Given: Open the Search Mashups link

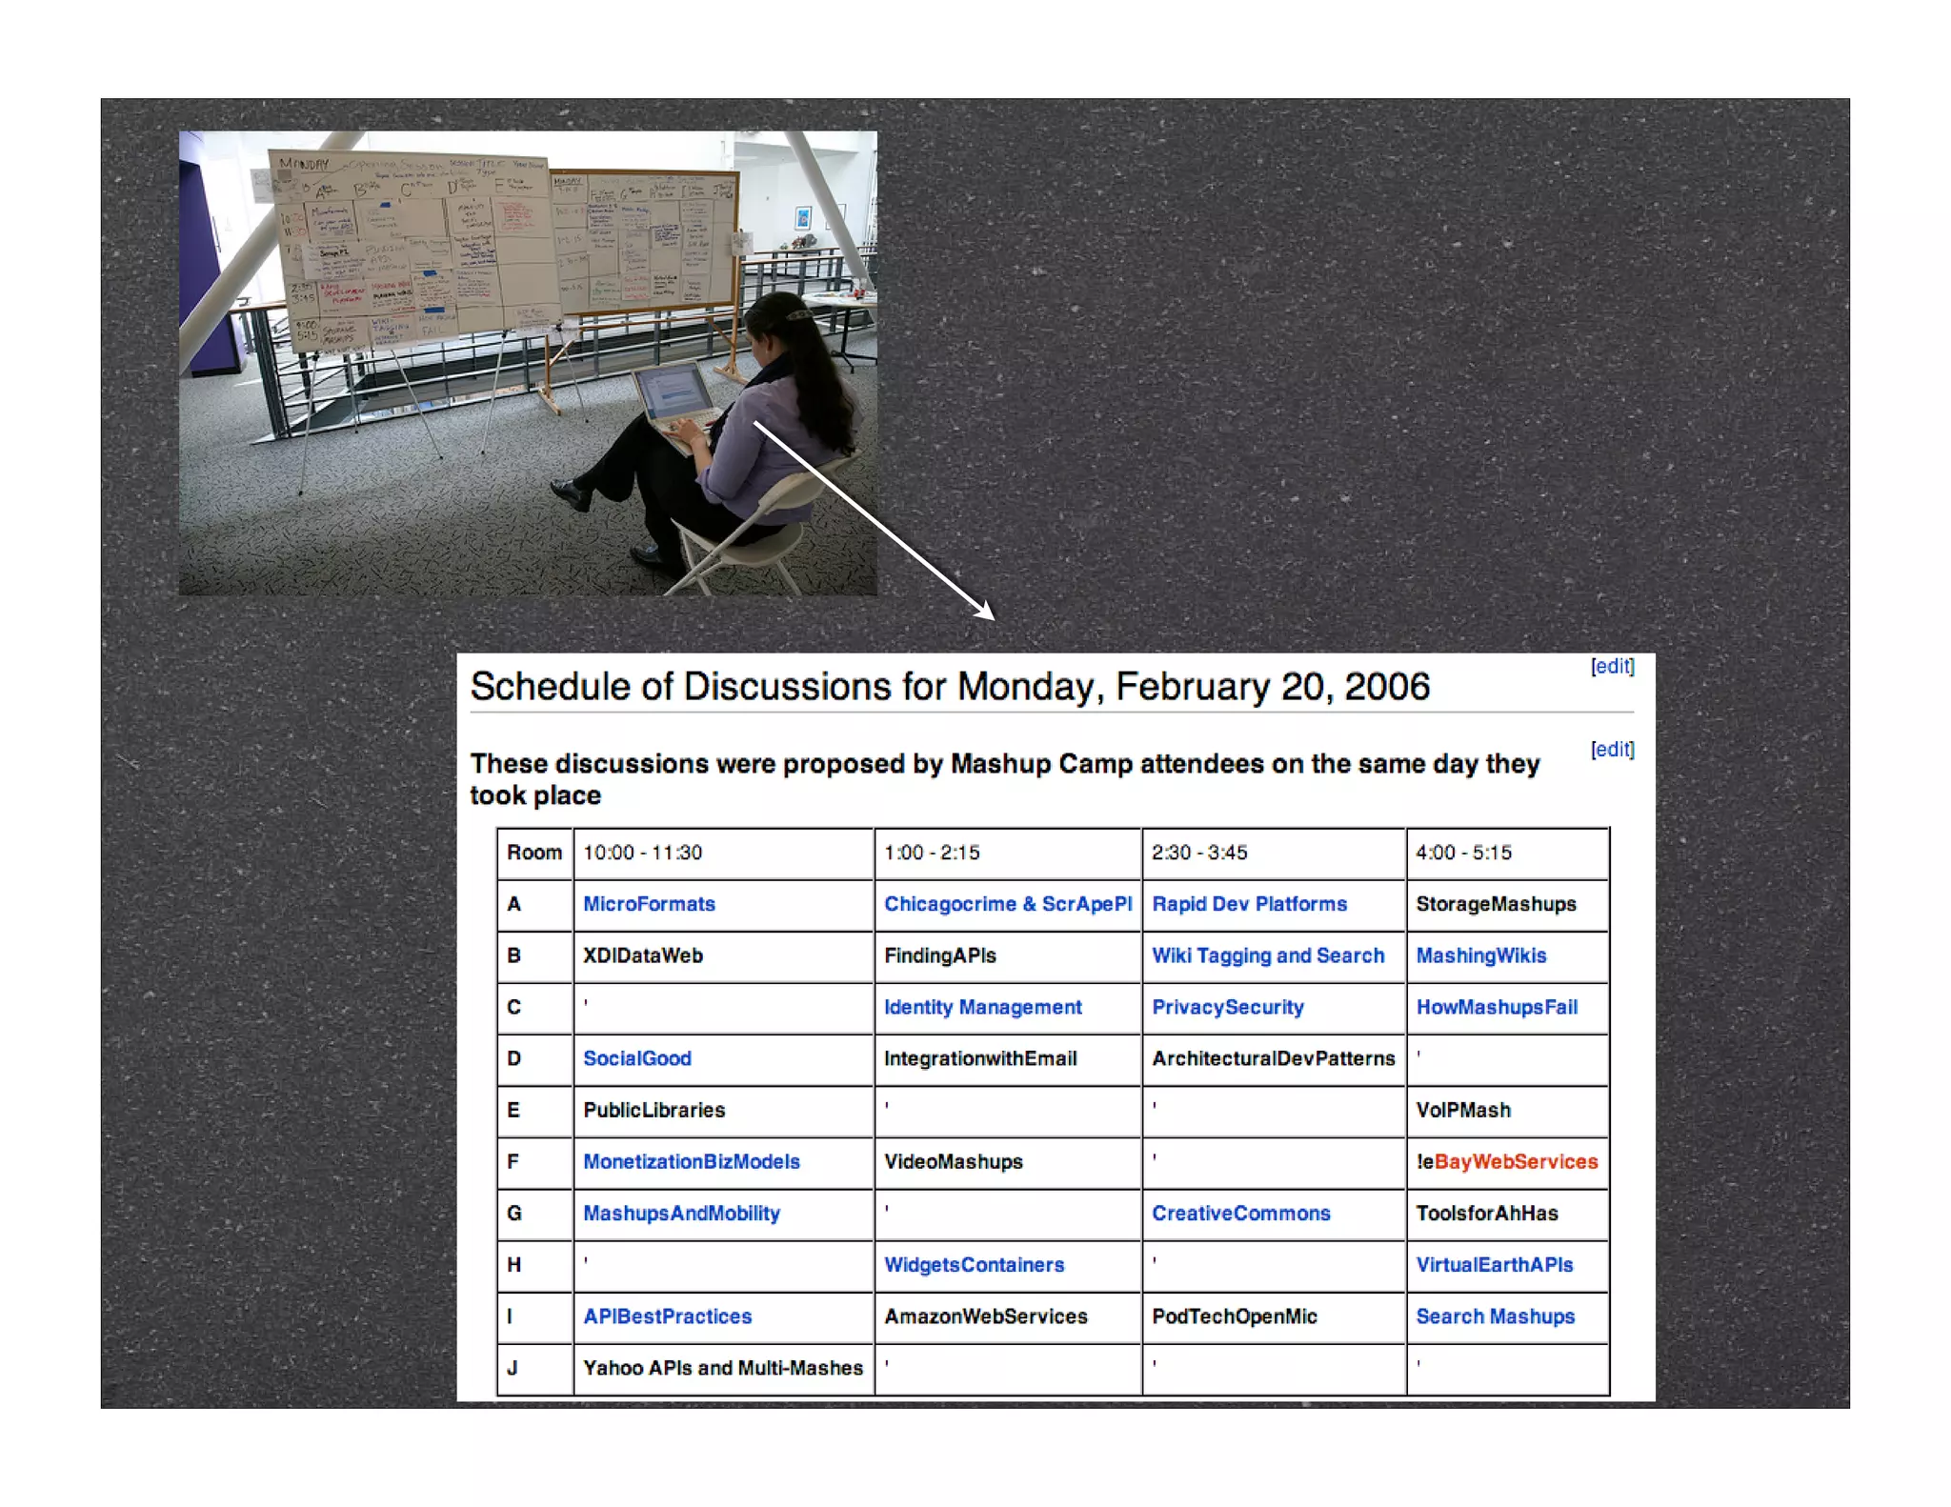Looking at the screenshot, I should point(1495,1316).
